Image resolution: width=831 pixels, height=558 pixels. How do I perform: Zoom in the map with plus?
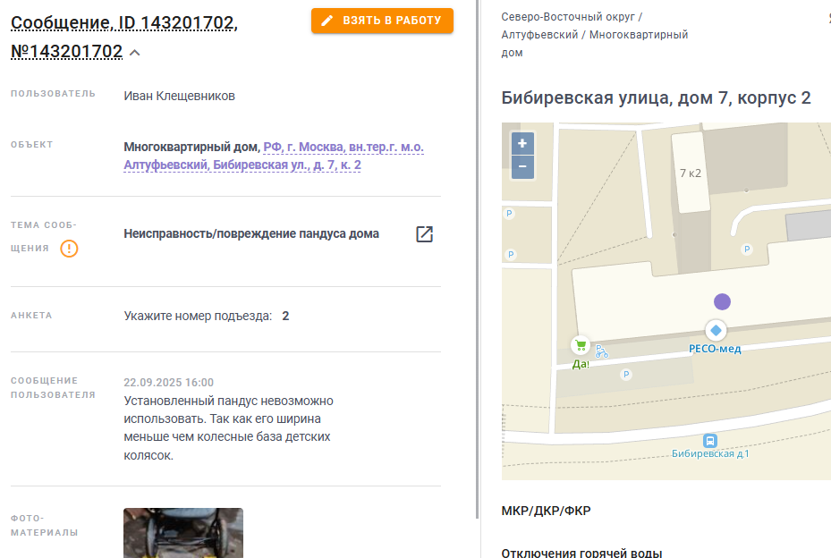(522, 143)
